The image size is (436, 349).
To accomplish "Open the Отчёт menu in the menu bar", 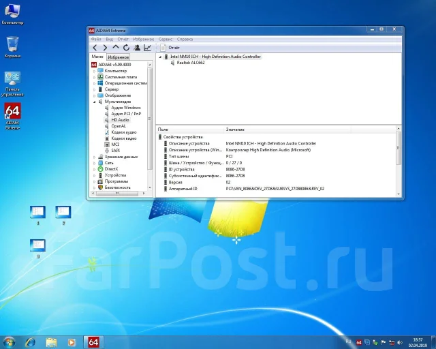I will (x=123, y=40).
